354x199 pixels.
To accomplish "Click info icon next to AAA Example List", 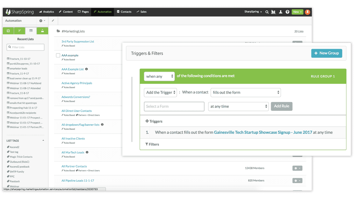I will (x=86, y=69).
